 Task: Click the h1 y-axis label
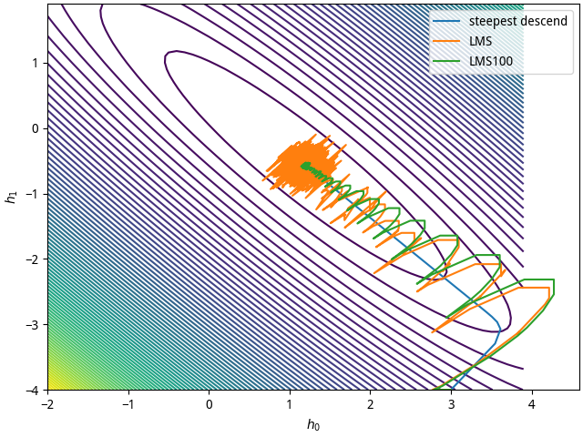pos(12,198)
